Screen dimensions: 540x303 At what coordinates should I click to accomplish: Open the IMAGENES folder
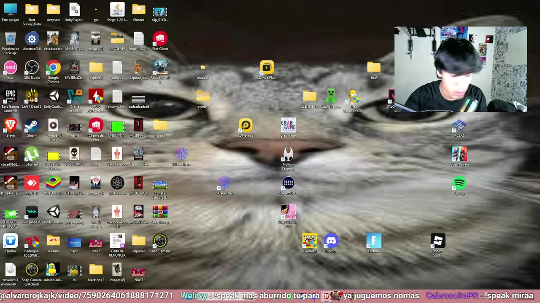click(117, 41)
